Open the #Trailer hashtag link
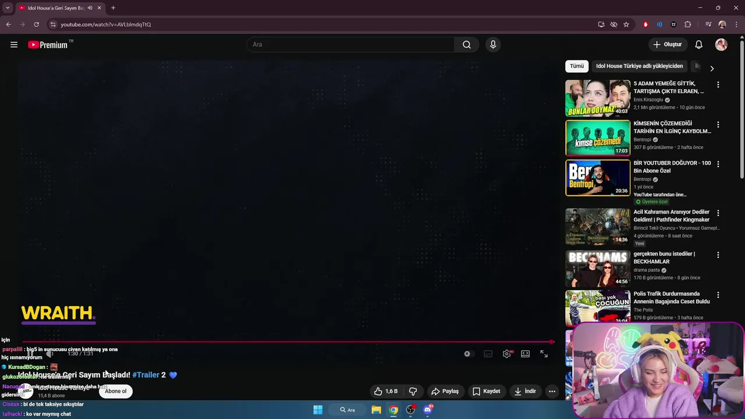745x419 pixels. pyautogui.click(x=146, y=375)
